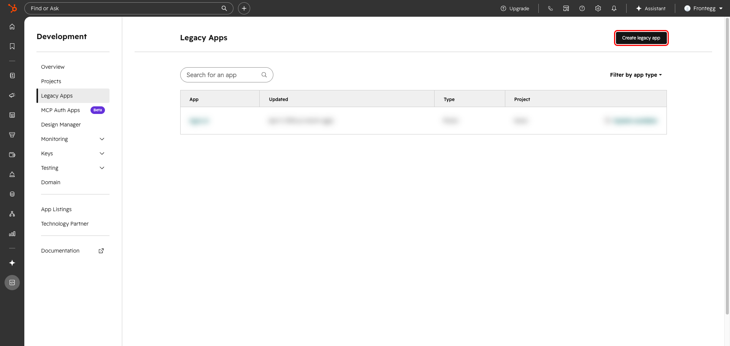
Task: Go to Projects in Development sidebar
Action: click(x=51, y=81)
